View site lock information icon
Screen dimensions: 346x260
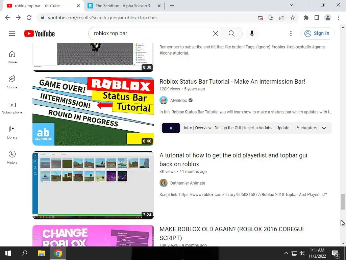(43, 18)
